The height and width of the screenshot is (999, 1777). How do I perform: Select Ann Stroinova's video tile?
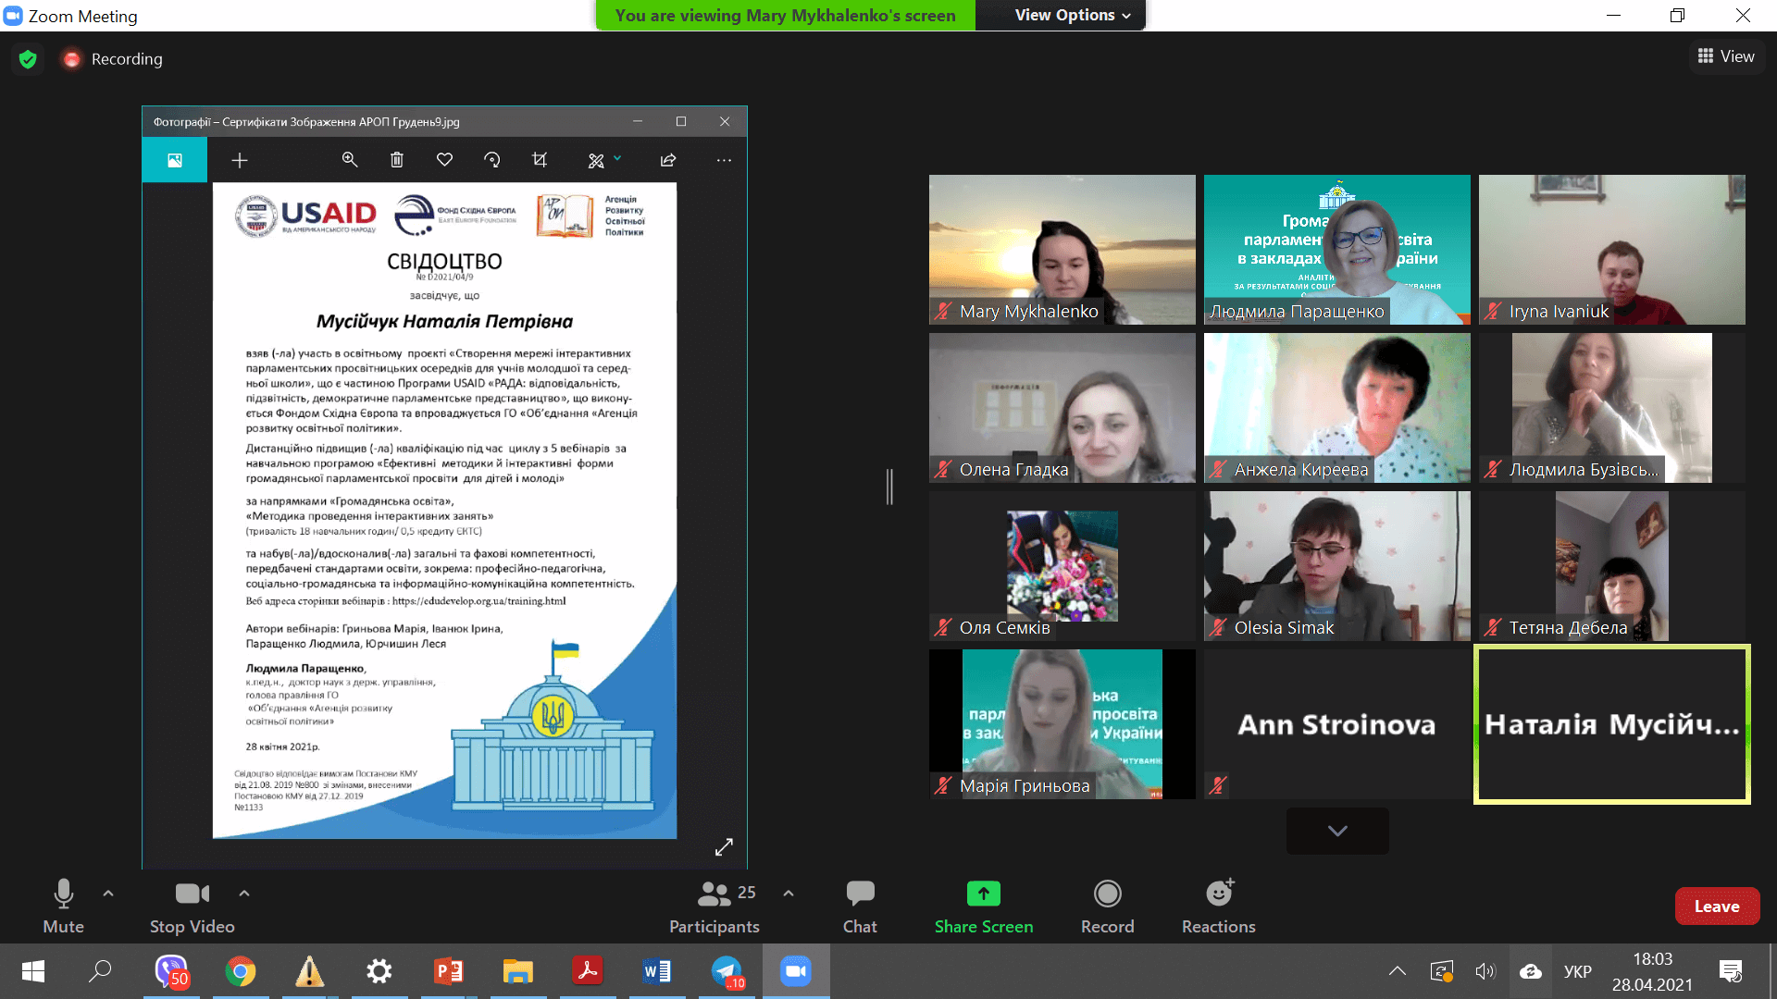pyautogui.click(x=1336, y=723)
